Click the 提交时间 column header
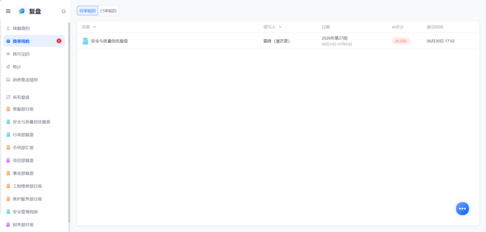 click(435, 27)
